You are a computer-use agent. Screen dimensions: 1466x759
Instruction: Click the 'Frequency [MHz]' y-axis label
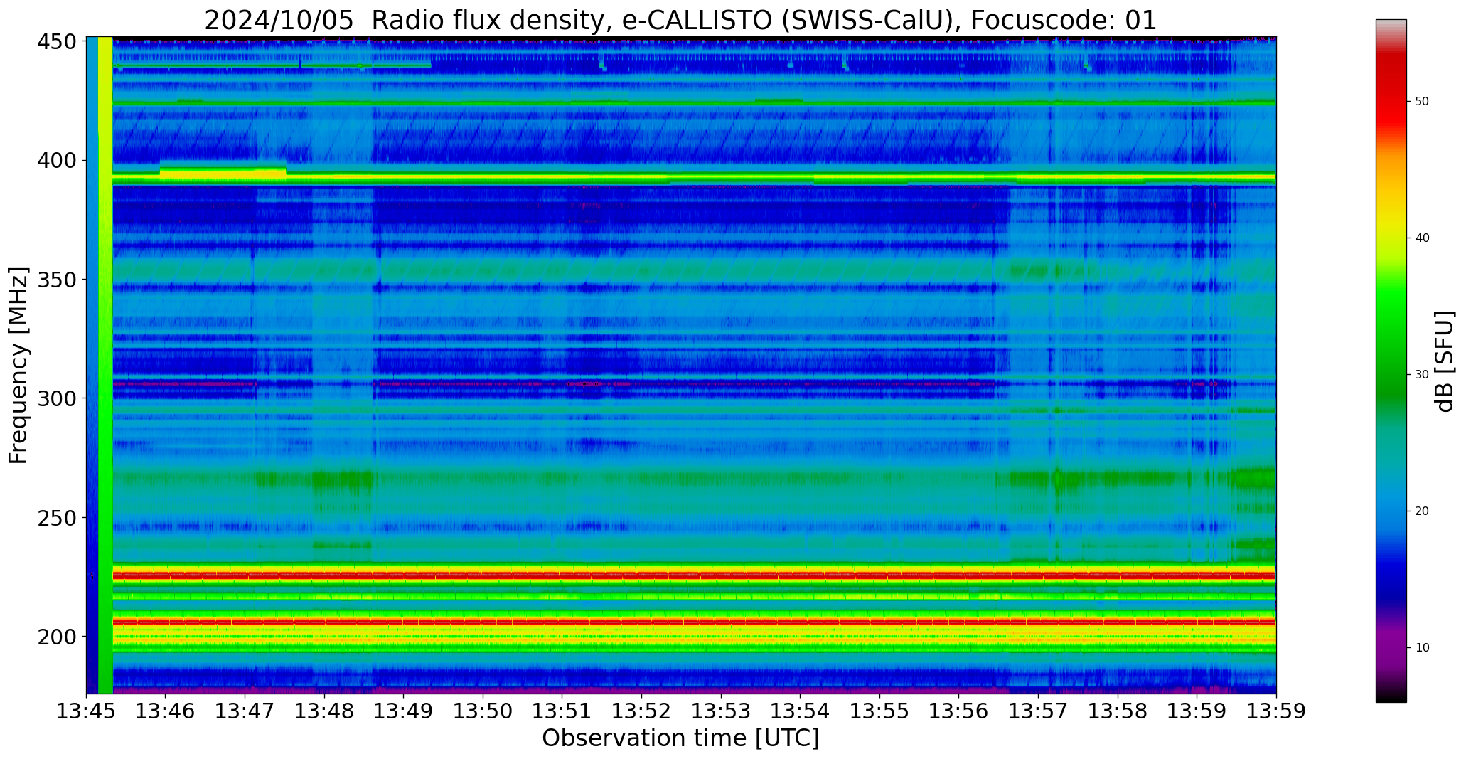pyautogui.click(x=18, y=365)
